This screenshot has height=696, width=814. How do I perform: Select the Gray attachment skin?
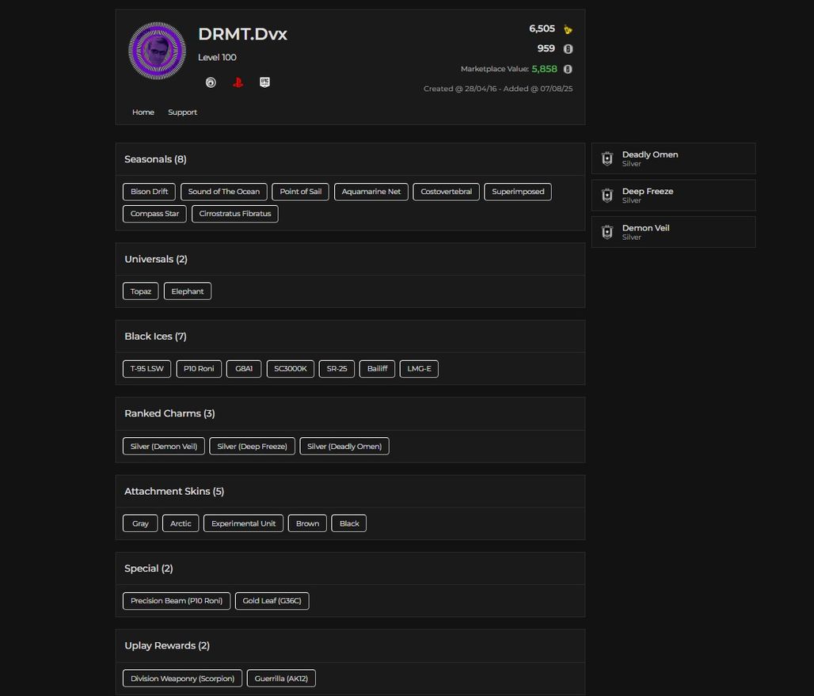[x=140, y=523]
